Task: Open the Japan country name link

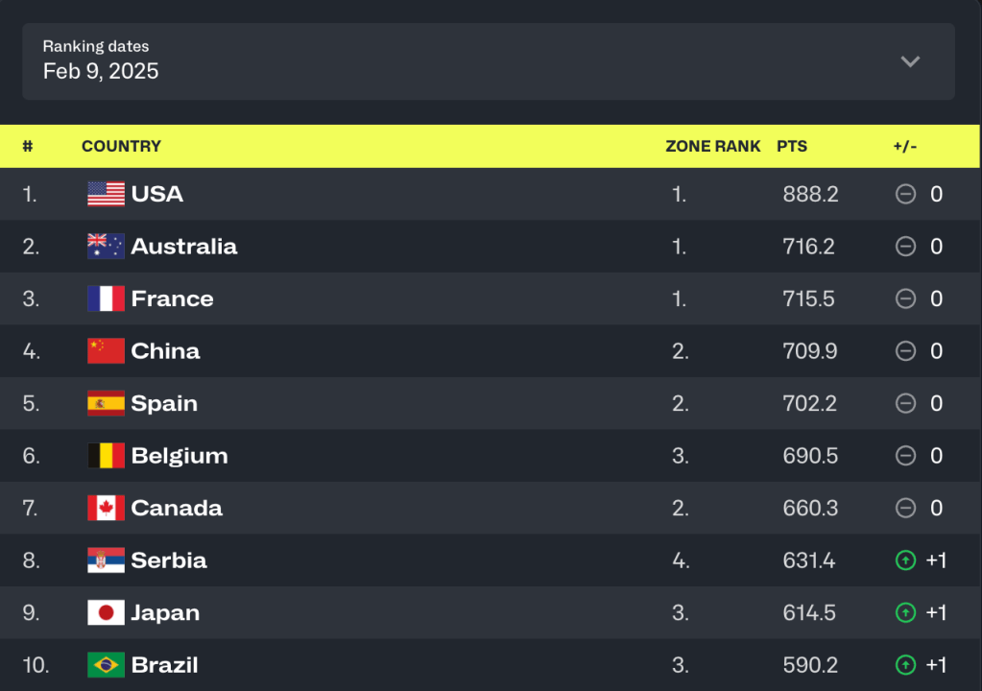Action: [x=165, y=612]
